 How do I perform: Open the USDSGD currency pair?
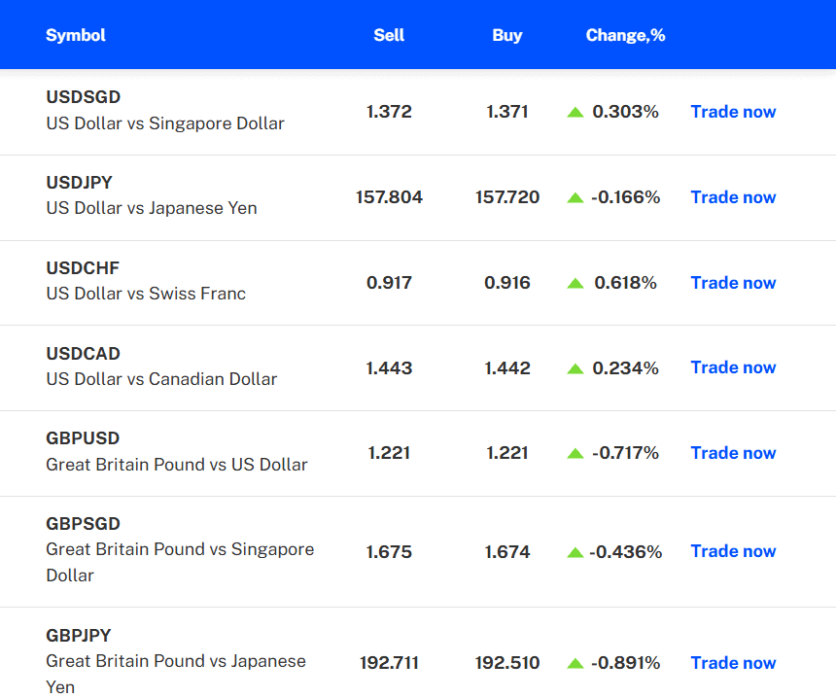[83, 97]
